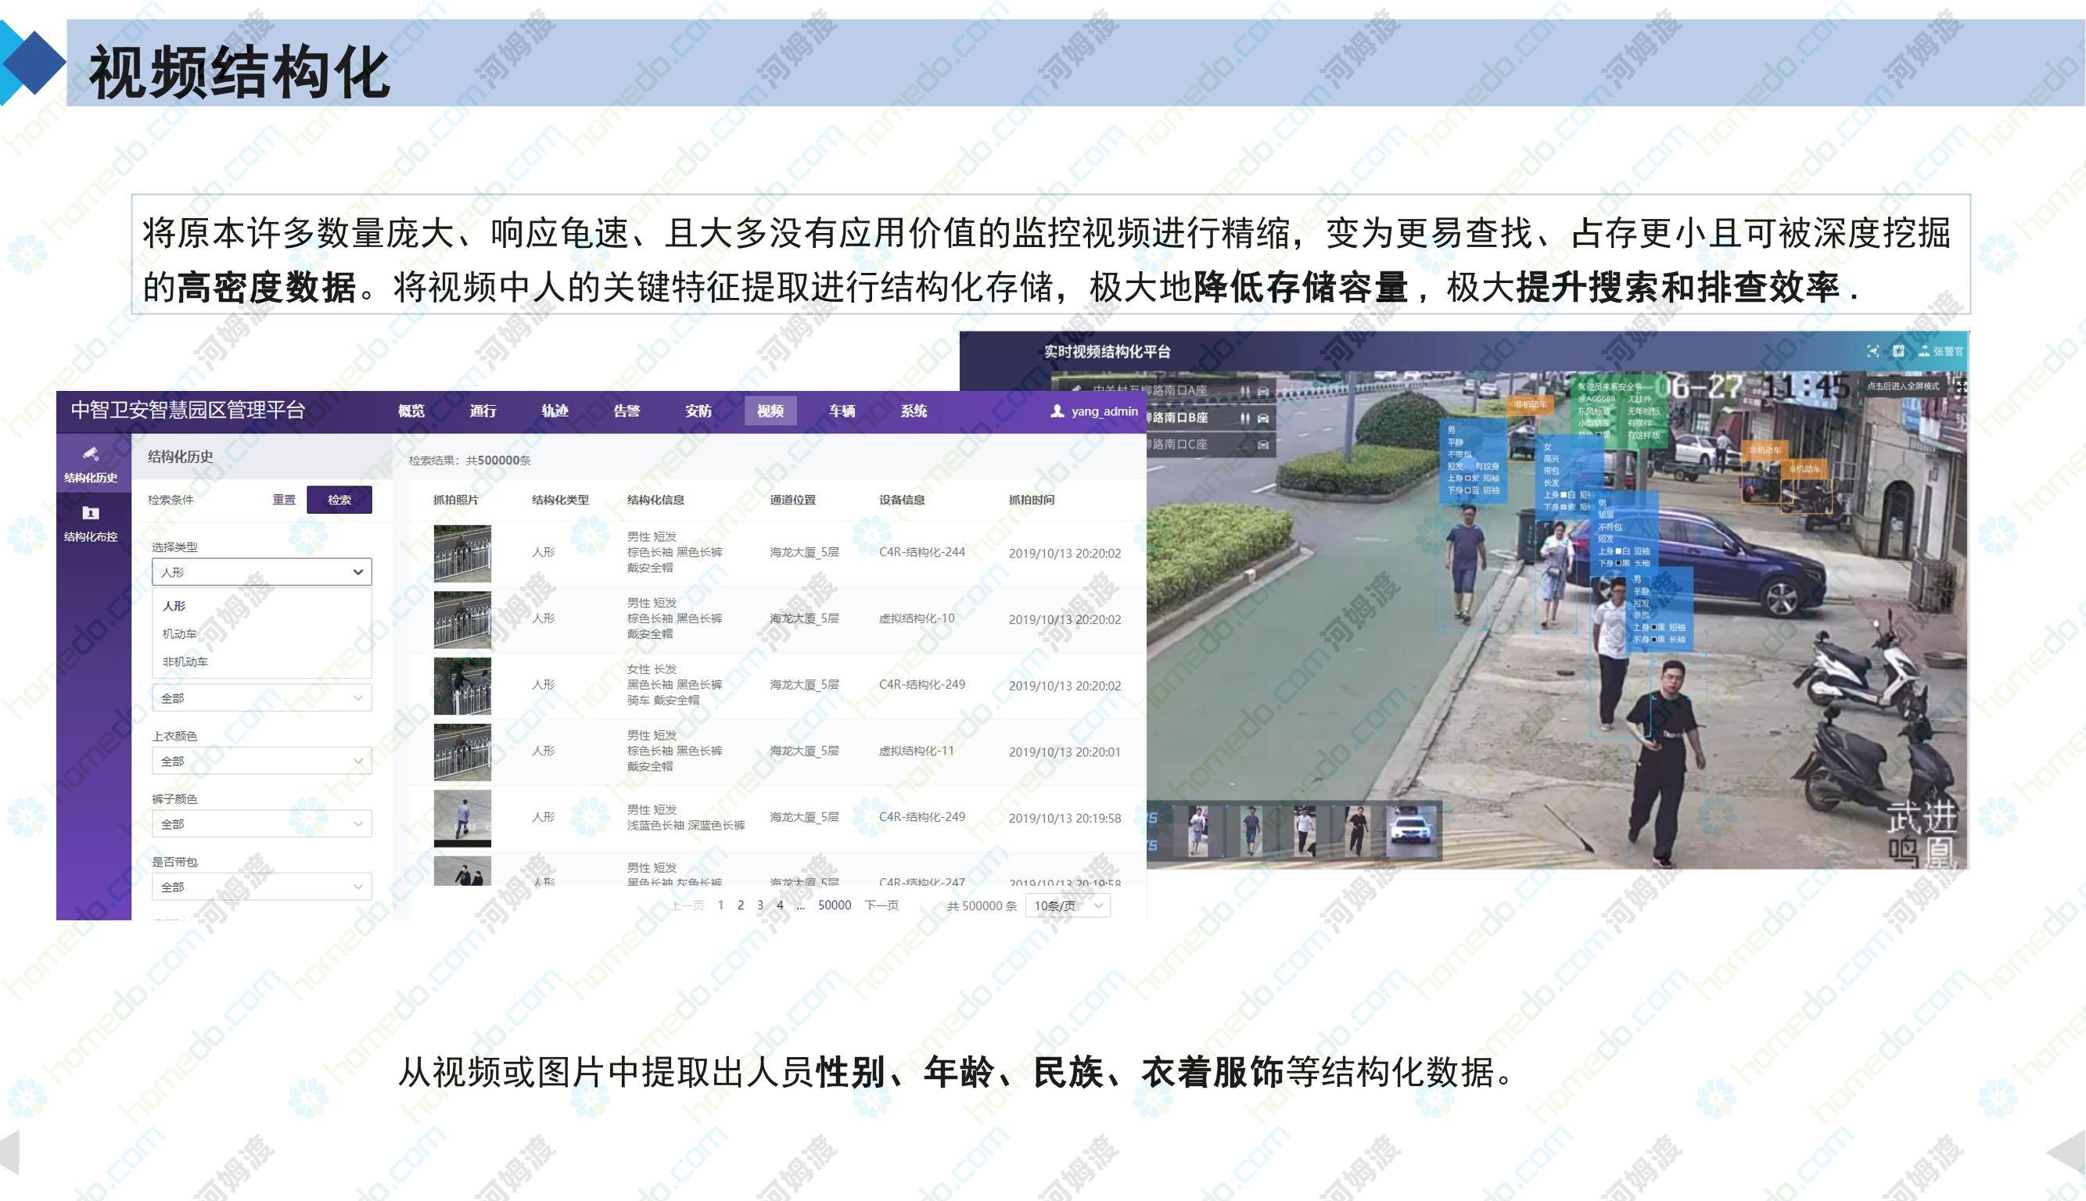2086x1201 pixels.
Task: Click page 1 in pagination
Action: coord(720,905)
